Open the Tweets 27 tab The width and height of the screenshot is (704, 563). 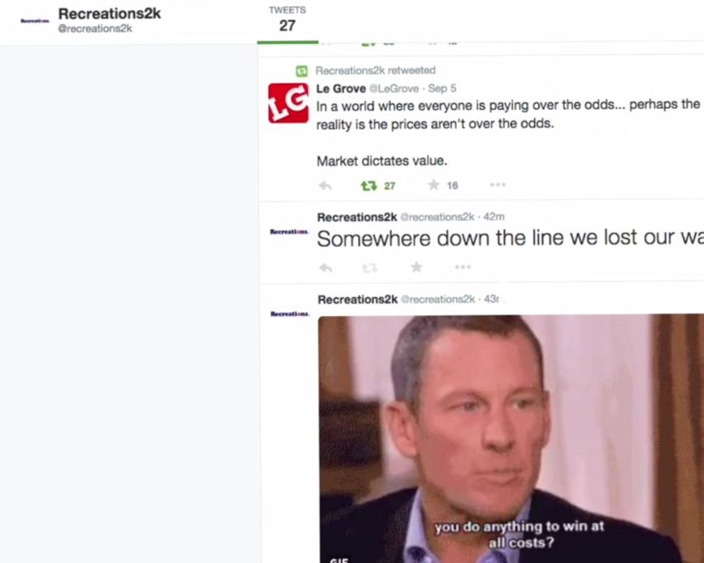287,20
